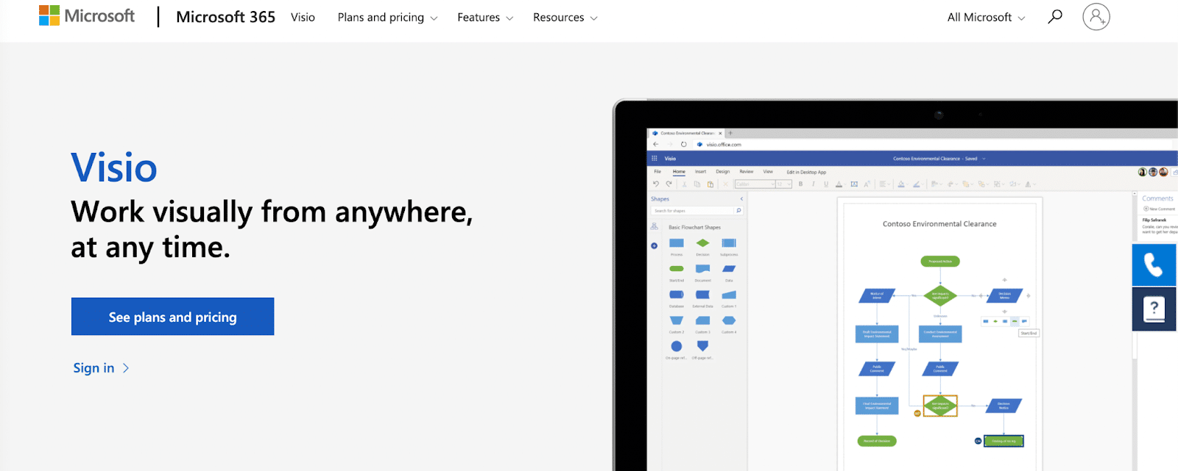Click the Search for shapes field
1178x471 pixels.
click(692, 211)
